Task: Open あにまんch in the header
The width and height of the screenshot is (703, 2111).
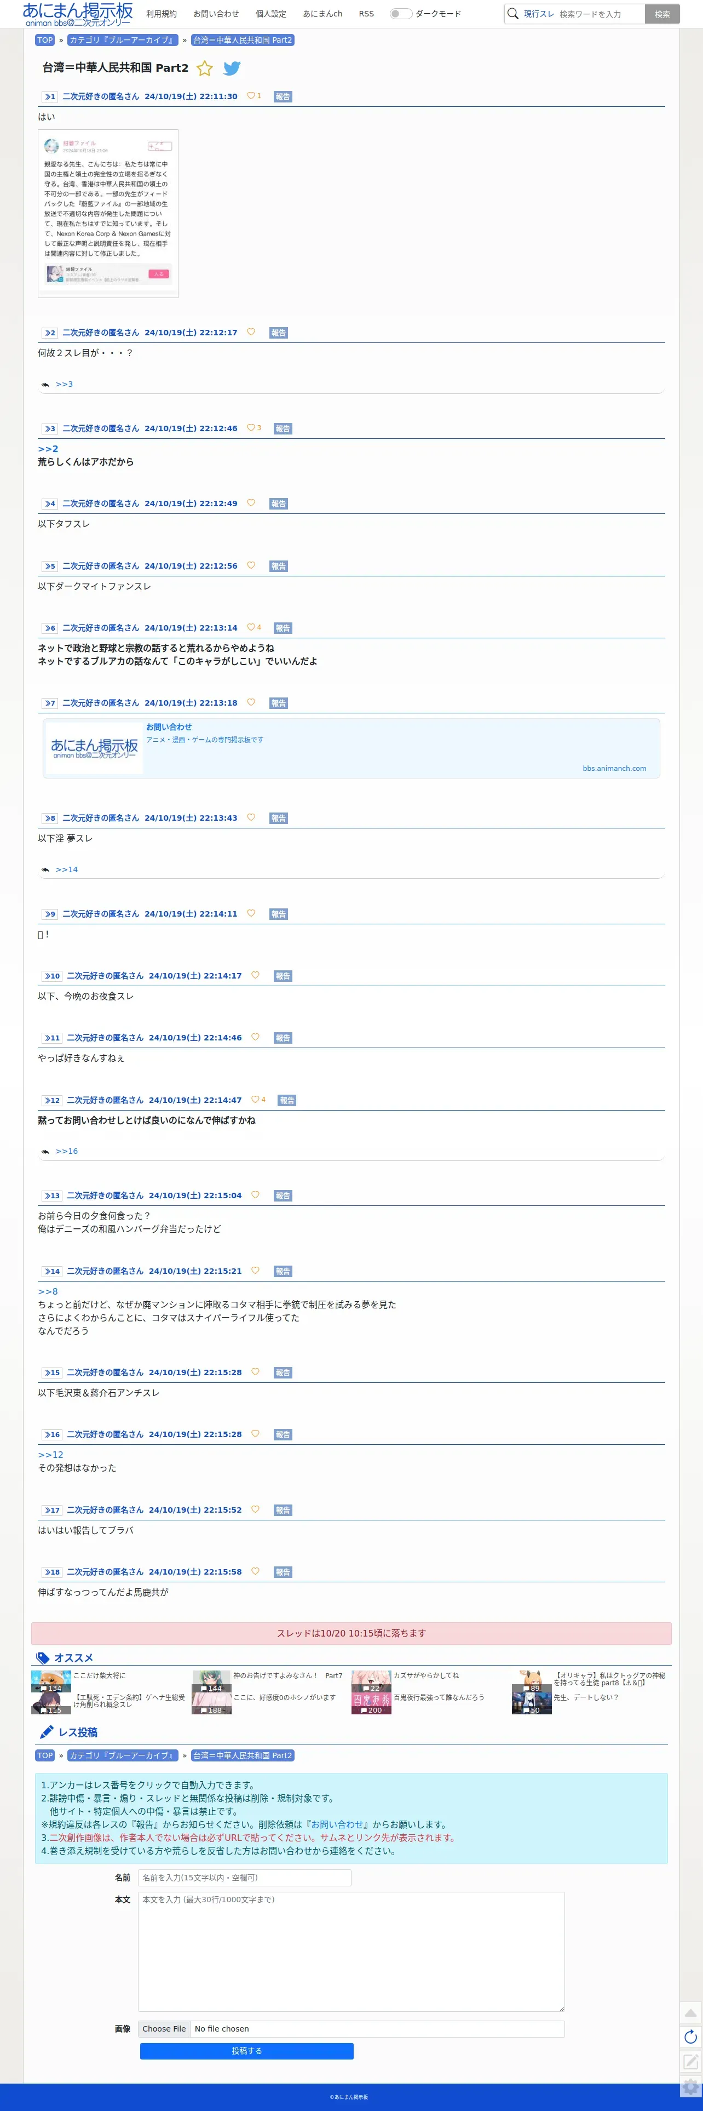Action: coord(323,14)
